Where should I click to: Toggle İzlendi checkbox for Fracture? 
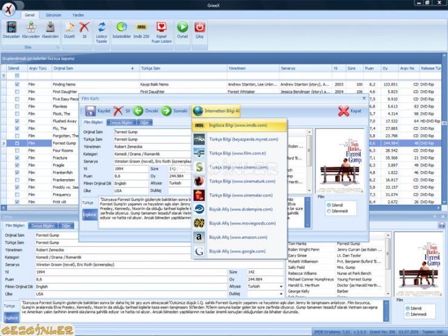coord(17,158)
